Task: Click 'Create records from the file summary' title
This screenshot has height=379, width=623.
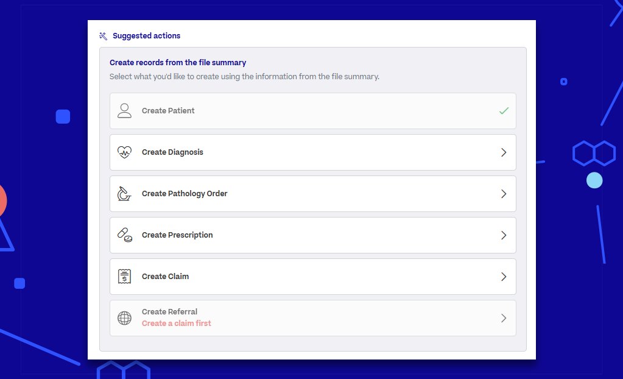Action: click(178, 62)
